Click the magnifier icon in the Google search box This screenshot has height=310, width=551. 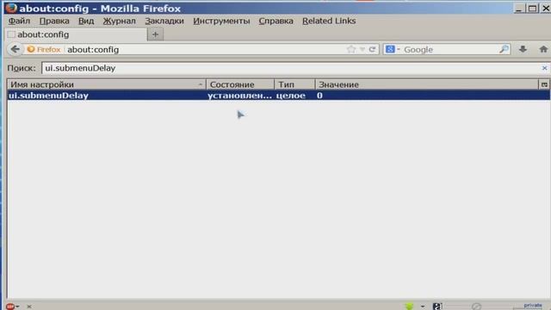pos(504,49)
